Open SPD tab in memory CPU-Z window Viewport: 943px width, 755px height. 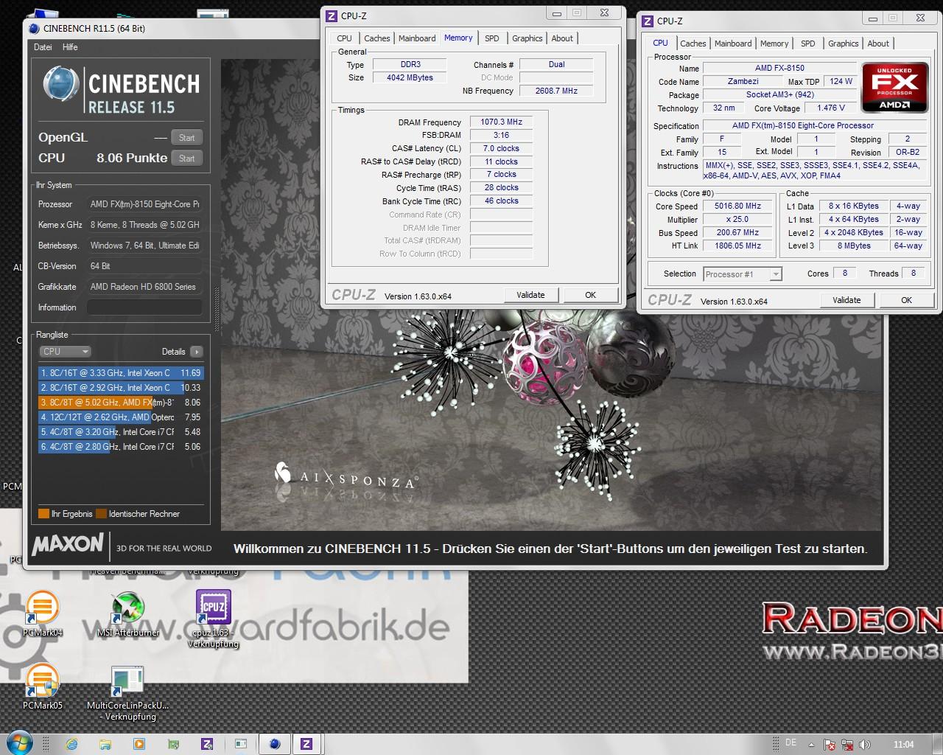click(492, 38)
